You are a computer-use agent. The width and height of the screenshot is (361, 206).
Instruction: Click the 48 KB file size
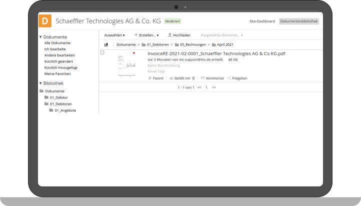pos(233,59)
